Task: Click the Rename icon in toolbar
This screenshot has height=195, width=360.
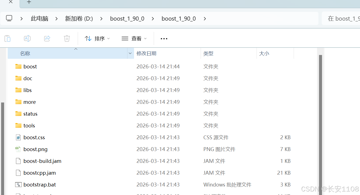Action: pyautogui.click(x=27, y=38)
